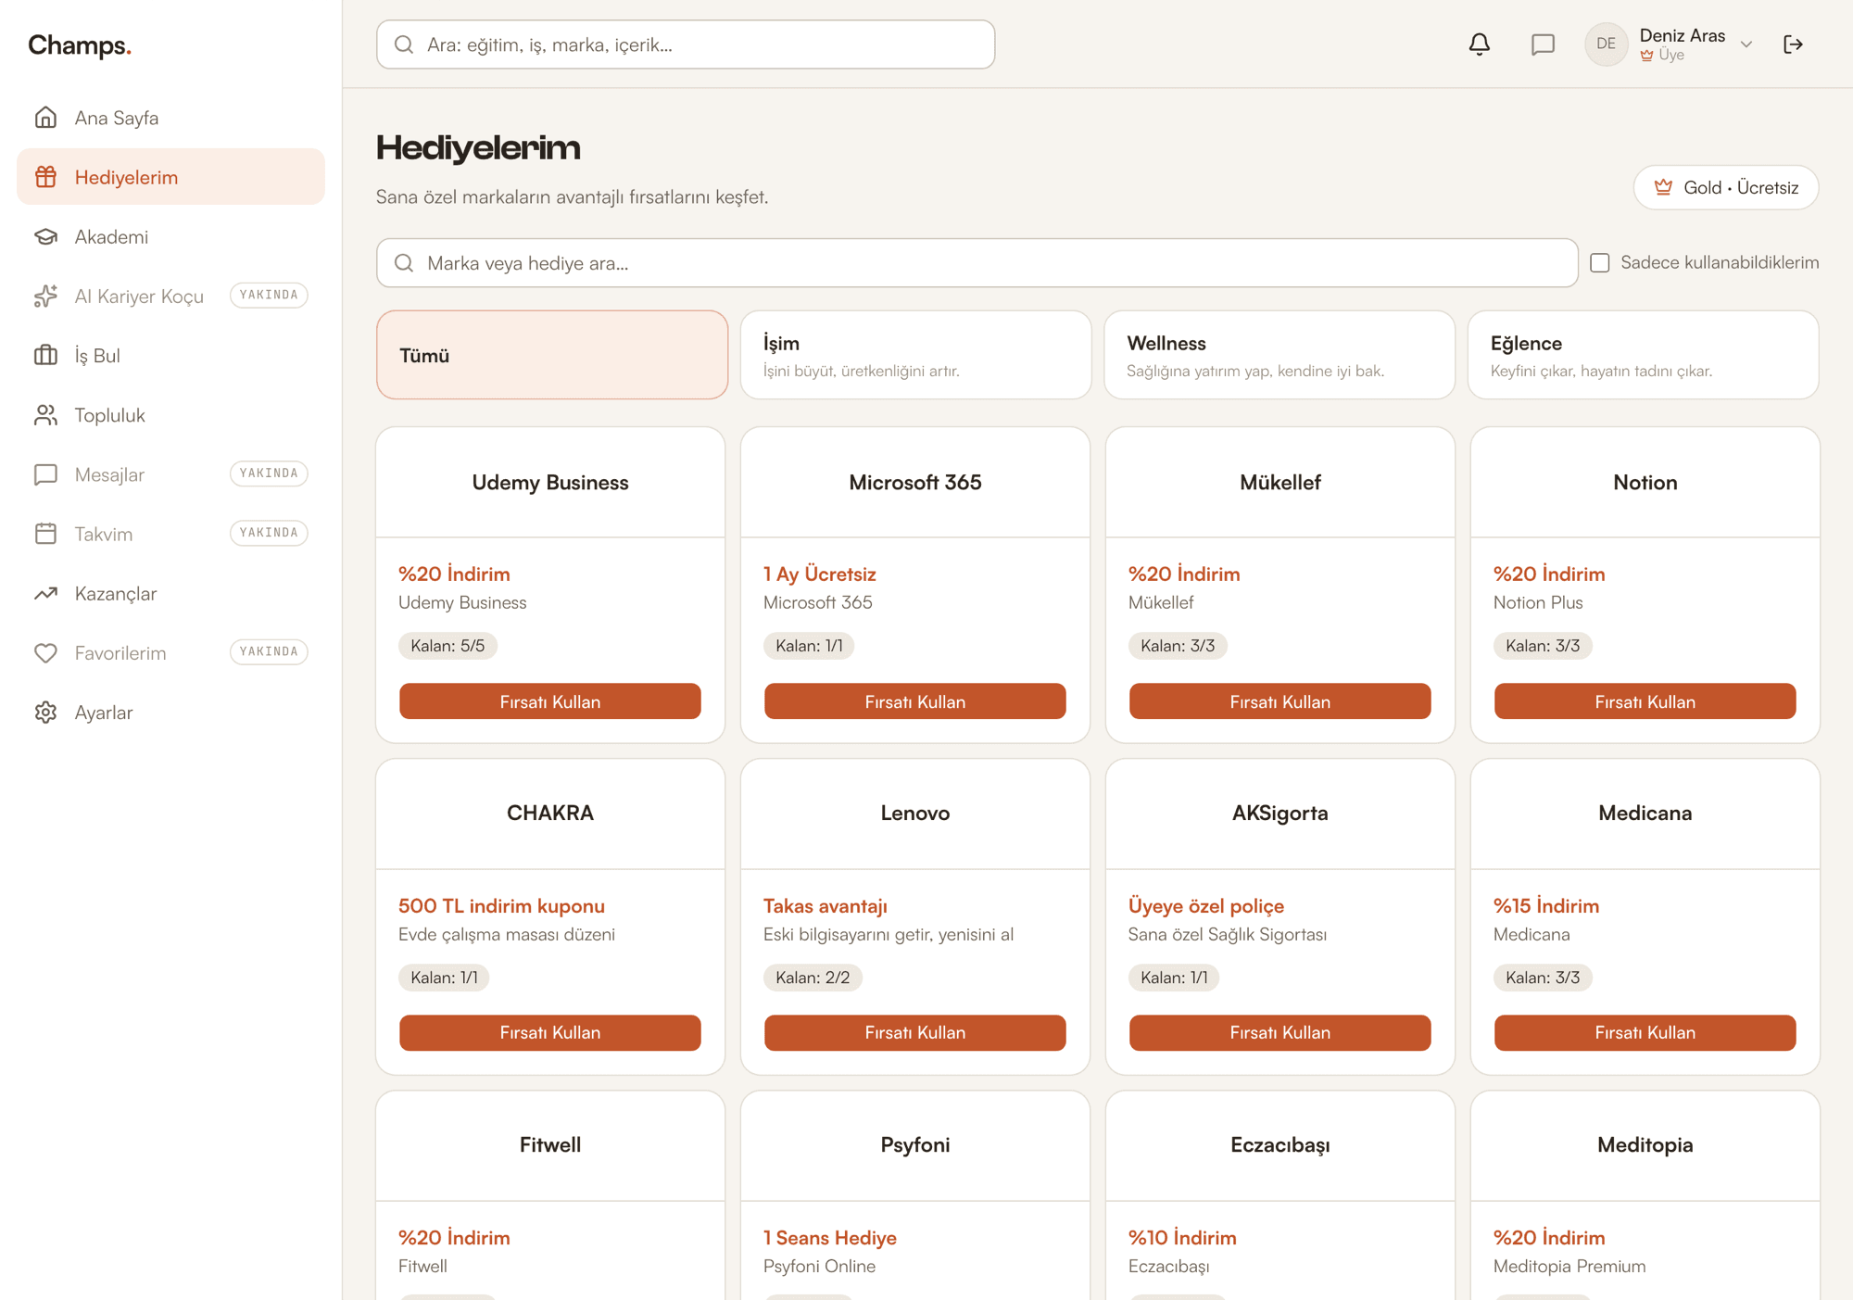
Task: Click Fırsatı Kullan for Microsoft 365
Action: tap(915, 701)
